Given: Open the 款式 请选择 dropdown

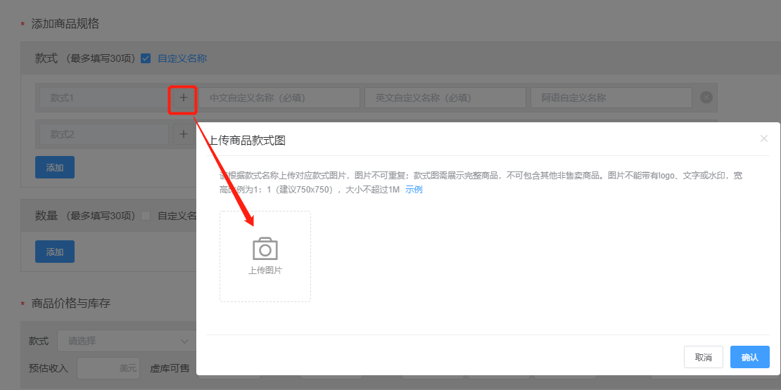Looking at the screenshot, I should pos(125,341).
